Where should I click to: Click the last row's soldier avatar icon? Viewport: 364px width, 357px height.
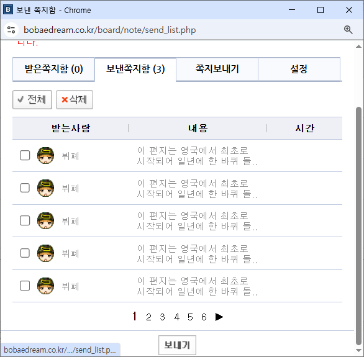coord(45,286)
